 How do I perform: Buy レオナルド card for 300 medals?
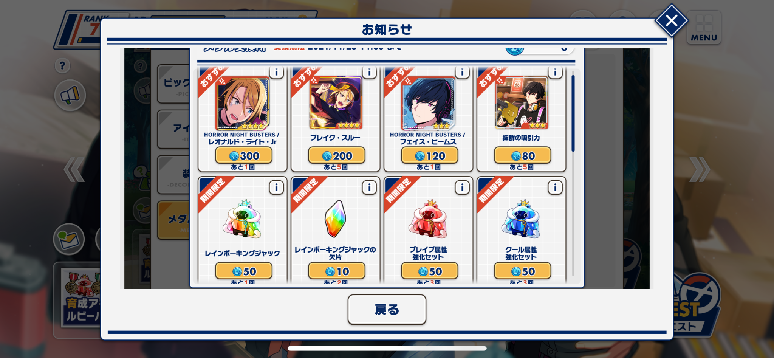point(244,155)
